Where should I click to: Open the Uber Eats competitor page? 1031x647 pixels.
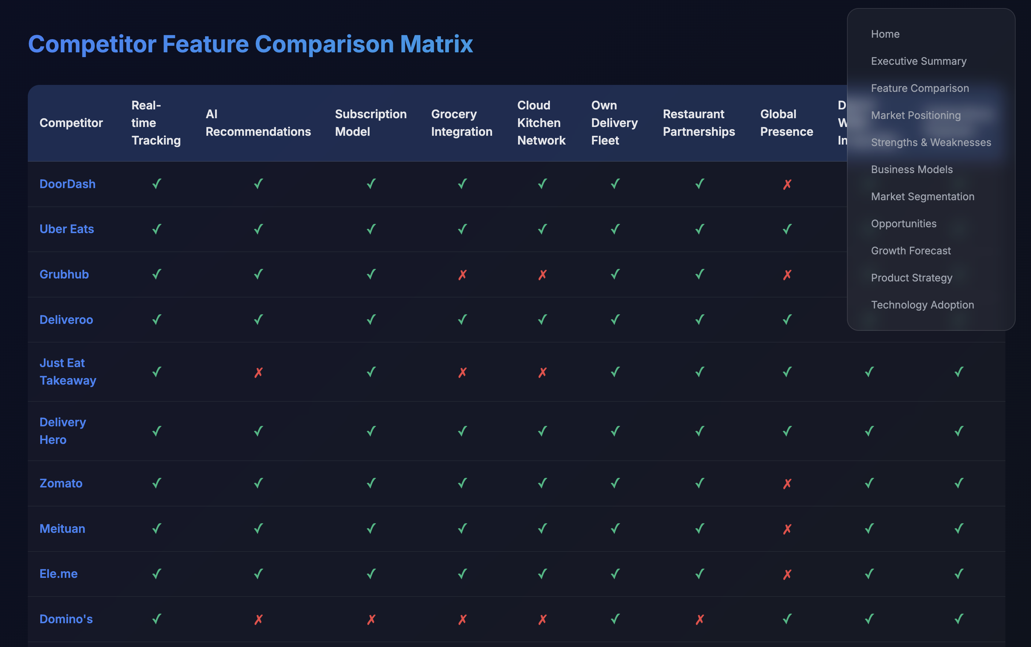click(66, 229)
